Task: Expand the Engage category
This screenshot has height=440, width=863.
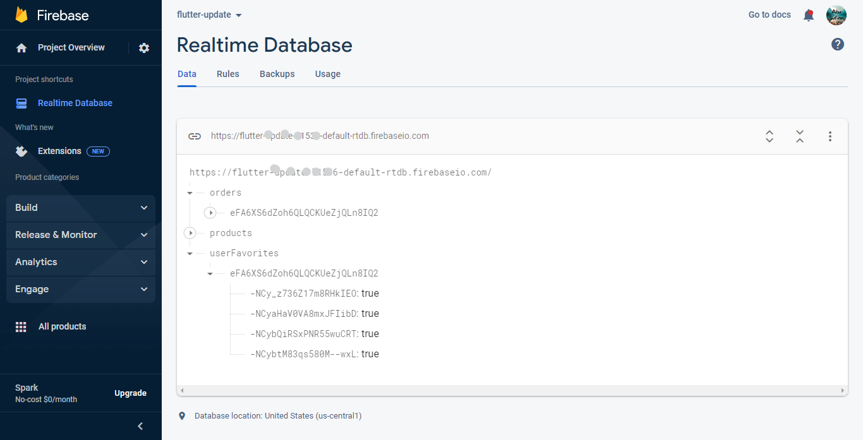Action: (81, 289)
